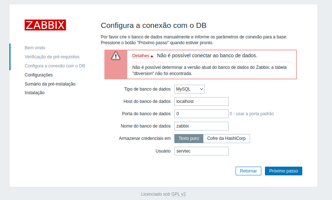Click the Zabbix logo

[x=45, y=25]
